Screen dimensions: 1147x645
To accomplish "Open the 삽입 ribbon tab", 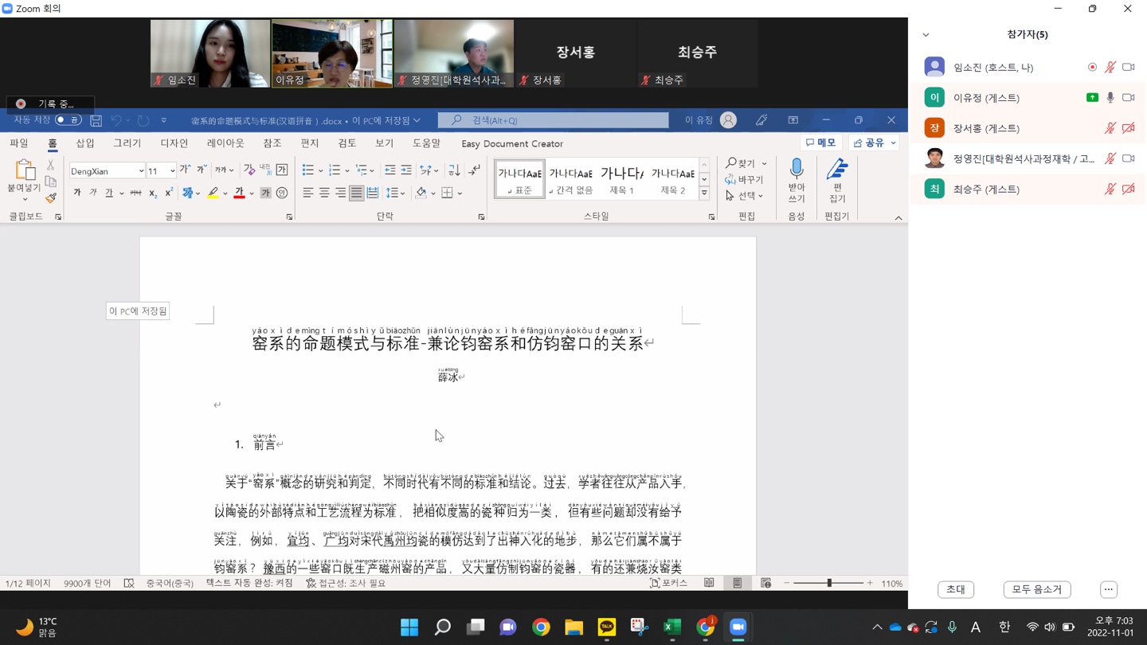I will pos(85,143).
